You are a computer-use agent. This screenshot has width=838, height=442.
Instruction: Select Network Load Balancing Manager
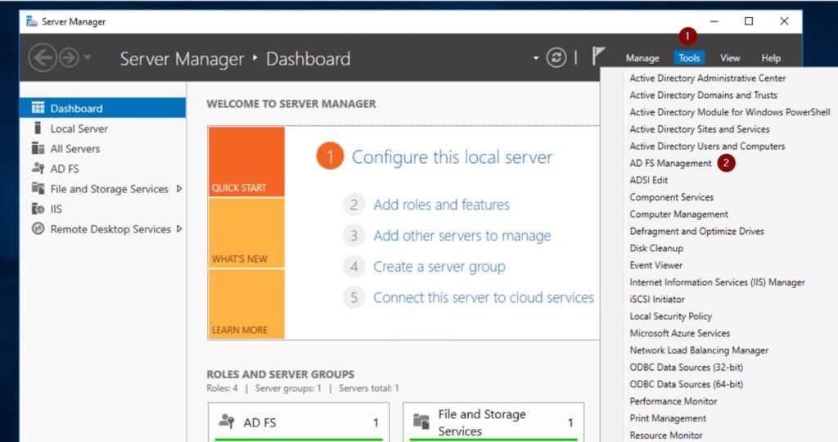point(699,350)
